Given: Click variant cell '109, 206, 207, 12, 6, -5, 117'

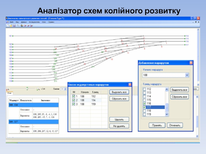Looking at the screenshot, I should coord(46,131).
